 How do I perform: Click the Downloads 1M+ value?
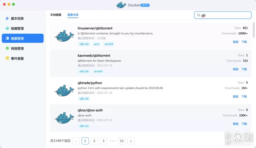coord(244,88)
